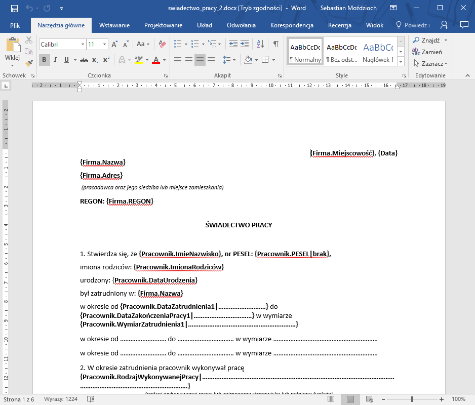The image size is (475, 405).
Task: Click the zoom slider handle in status bar
Action: click(412, 399)
